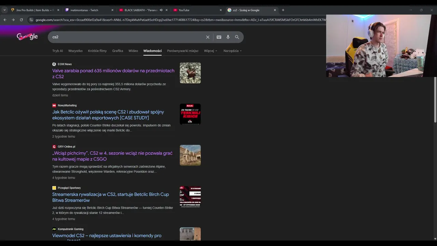Click the NowyMarketing source label
The width and height of the screenshot is (437, 246).
coord(67,105)
